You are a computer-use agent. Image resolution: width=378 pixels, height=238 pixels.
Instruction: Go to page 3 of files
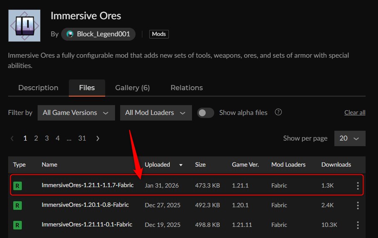pos(47,138)
